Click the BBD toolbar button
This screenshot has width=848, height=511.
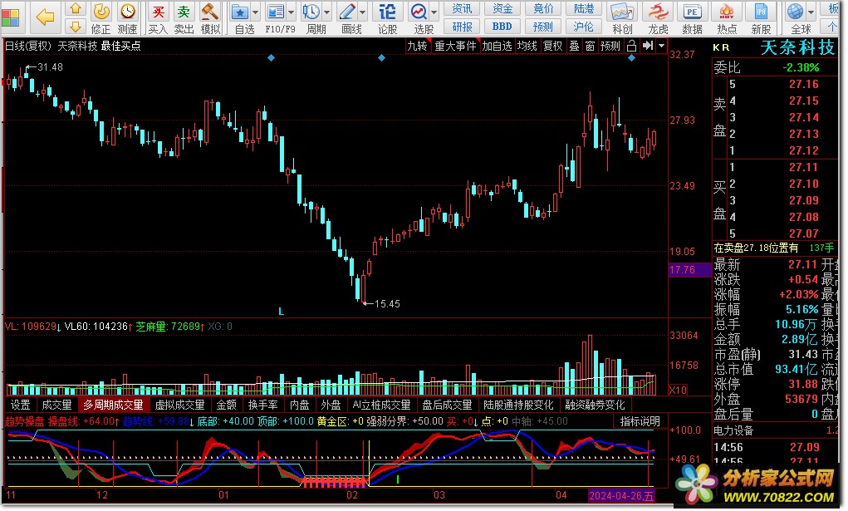coord(502,27)
